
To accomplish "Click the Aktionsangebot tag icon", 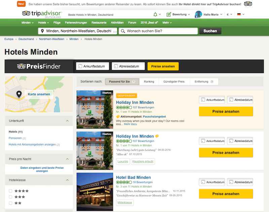I will point(118,117).
